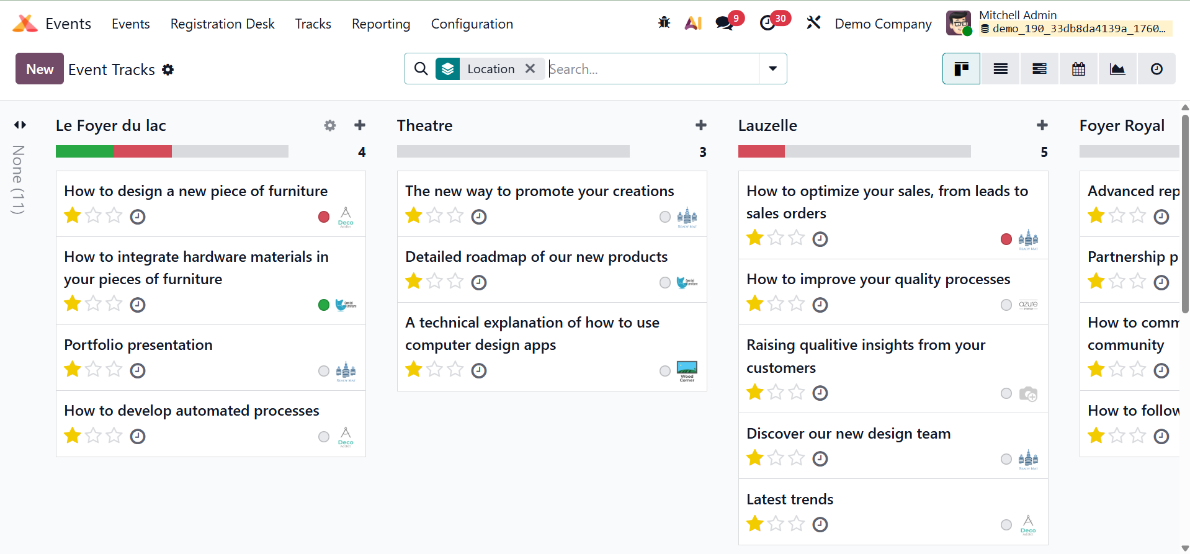Open the activity view
The image size is (1190, 554).
click(x=1156, y=69)
